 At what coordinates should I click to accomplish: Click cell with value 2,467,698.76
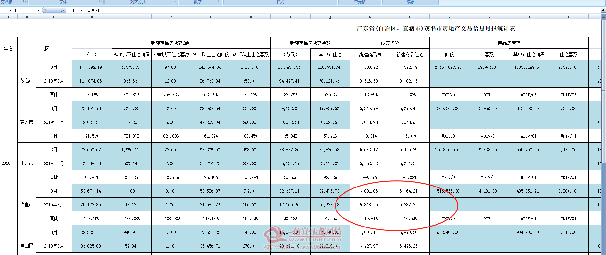450,67
